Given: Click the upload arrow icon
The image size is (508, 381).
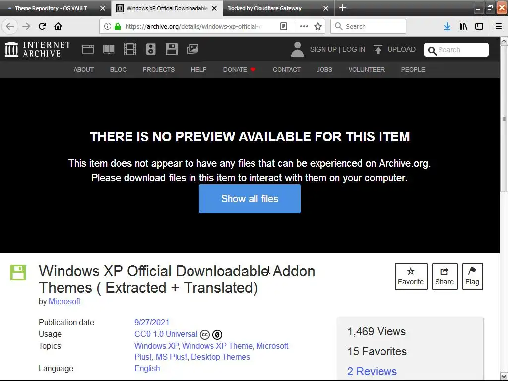Looking at the screenshot, I should click(378, 49).
